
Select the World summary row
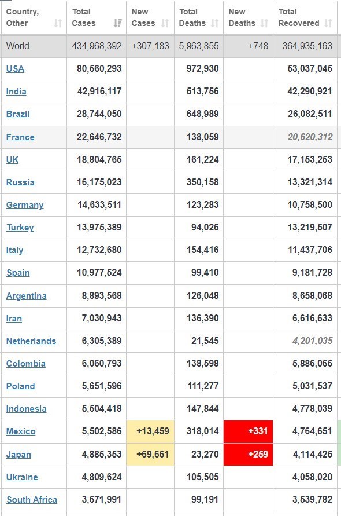click(169, 46)
